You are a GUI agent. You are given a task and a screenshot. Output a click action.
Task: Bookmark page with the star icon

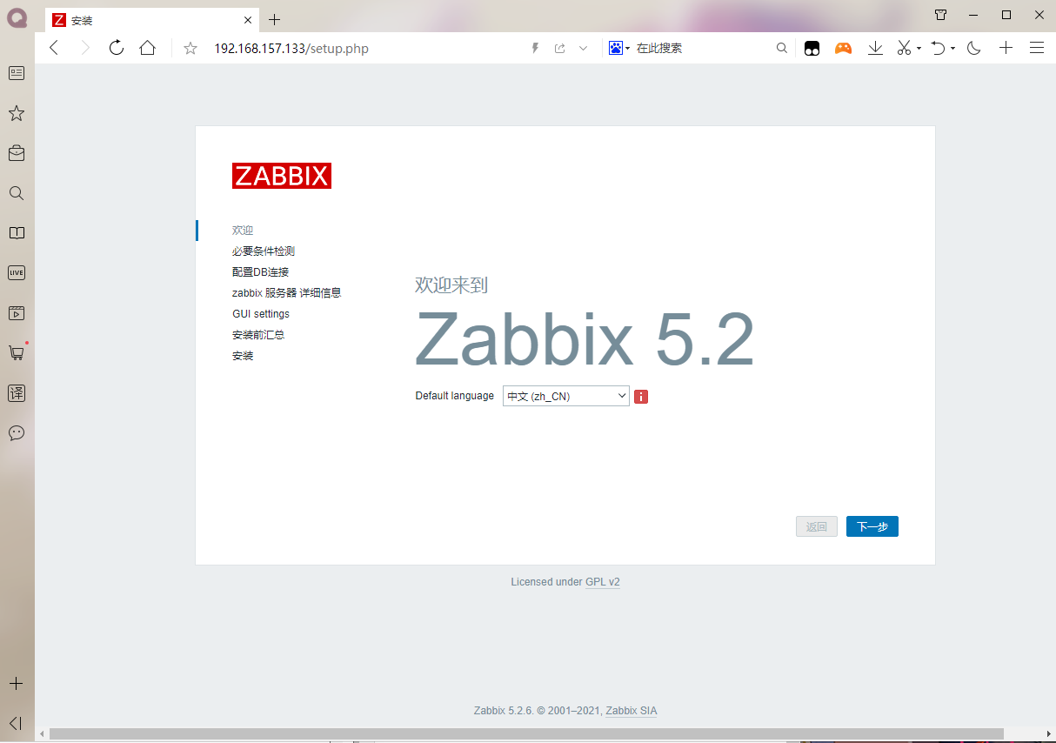(x=190, y=49)
